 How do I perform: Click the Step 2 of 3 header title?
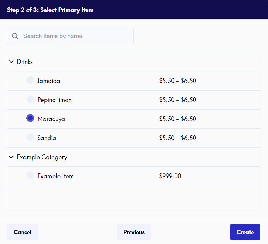pyautogui.click(x=50, y=10)
